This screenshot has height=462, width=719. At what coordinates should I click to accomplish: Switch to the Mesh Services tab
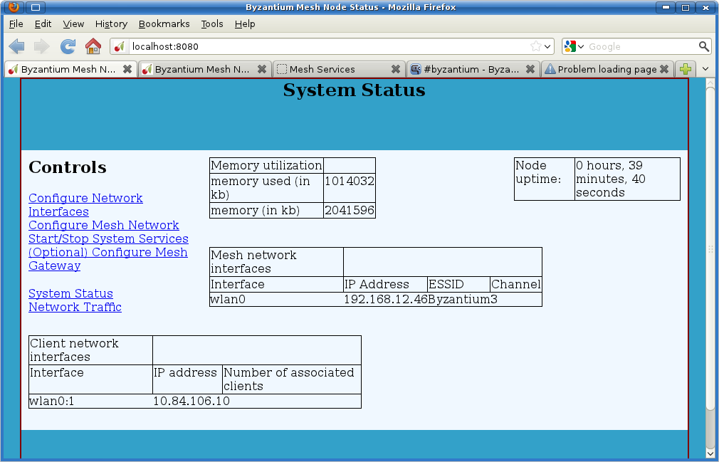coord(338,69)
